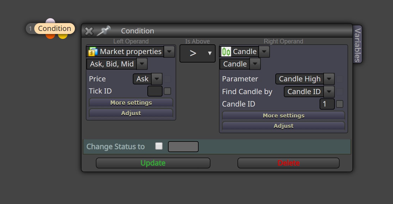393x204 pixels.
Task: Click the Market properties icon
Action: point(92,52)
